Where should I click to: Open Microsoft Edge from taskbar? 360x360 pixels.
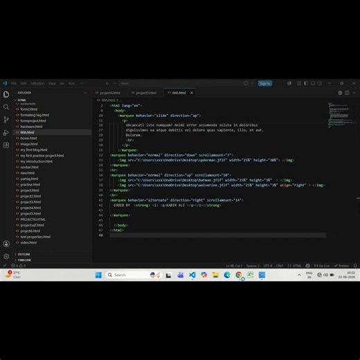(x=227, y=275)
